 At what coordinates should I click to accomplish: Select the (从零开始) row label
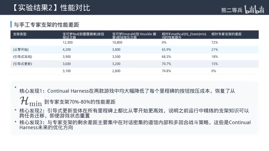21,49
